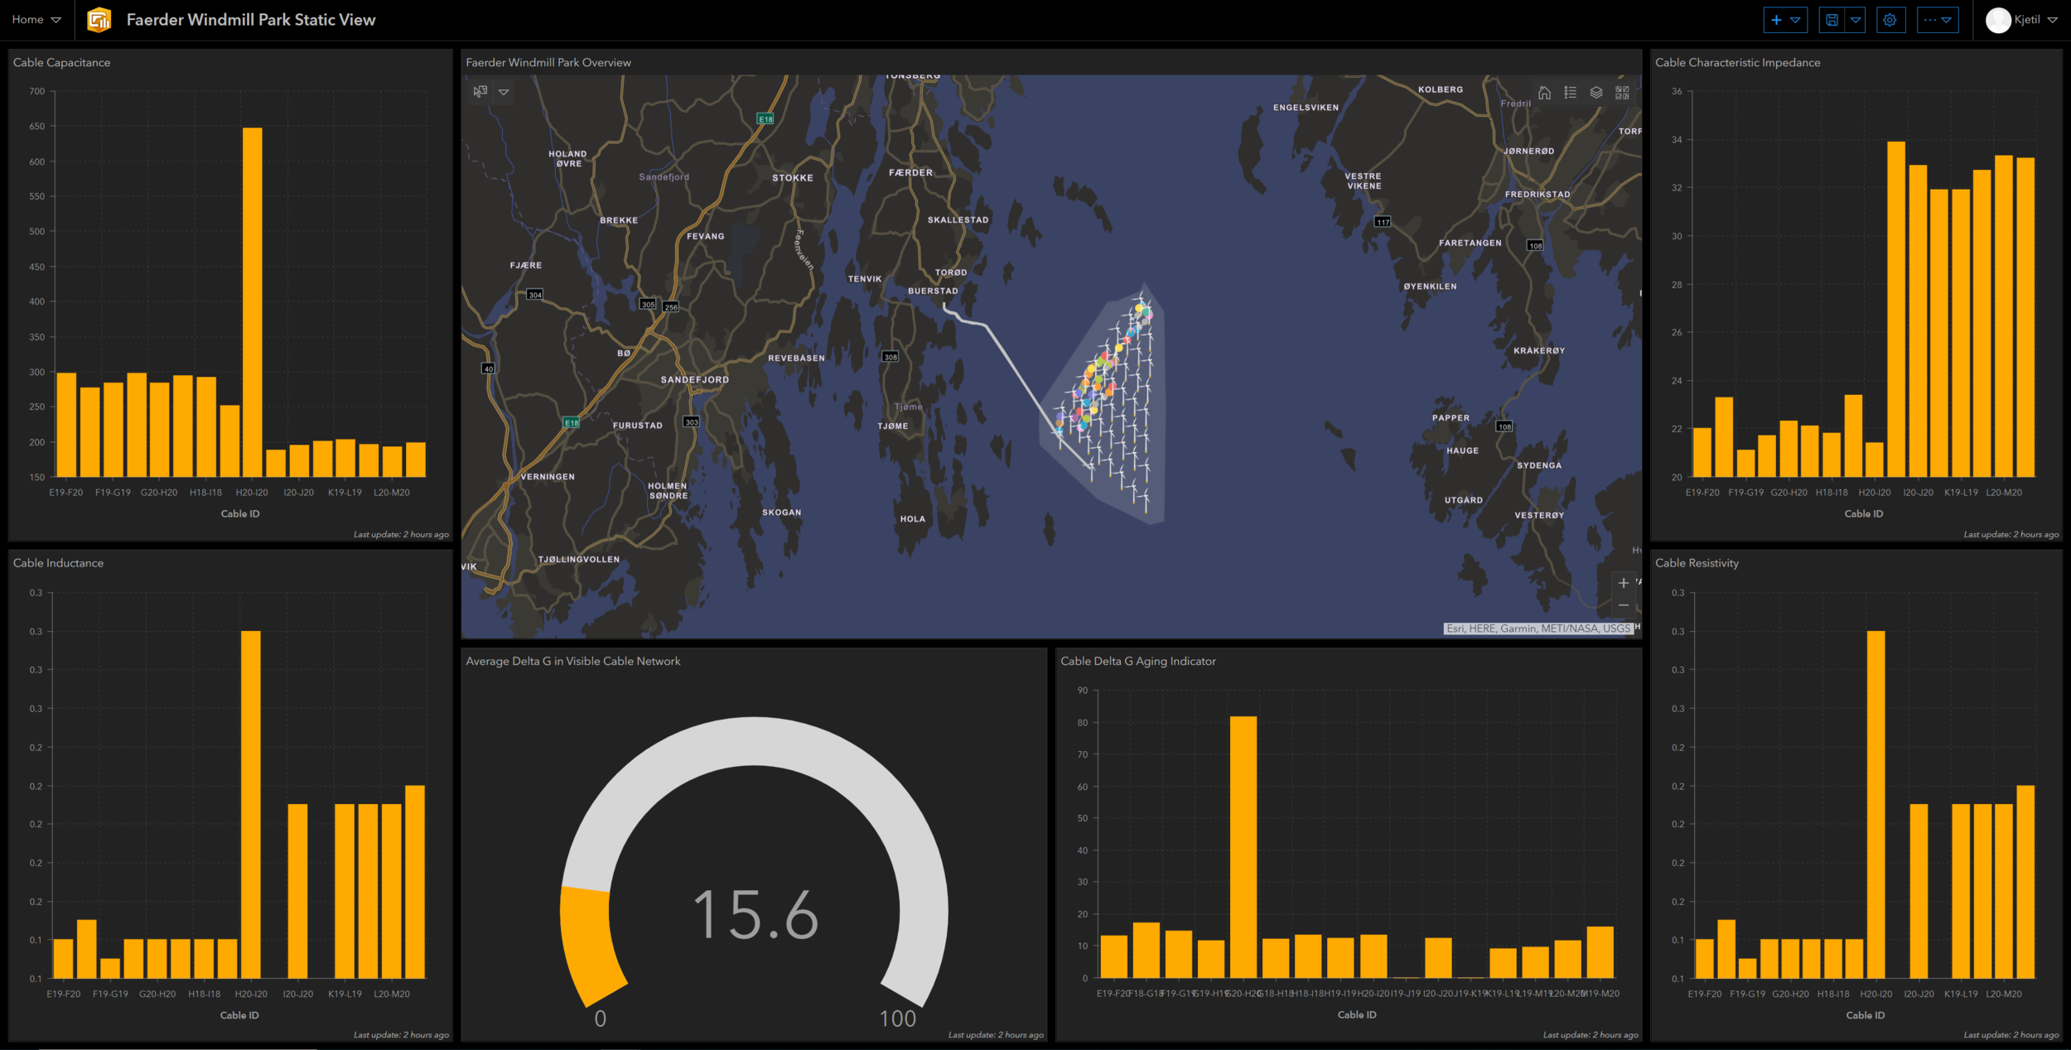Click the tallest bar in Cable Capacitance
The image size is (2071, 1050).
coord(252,302)
